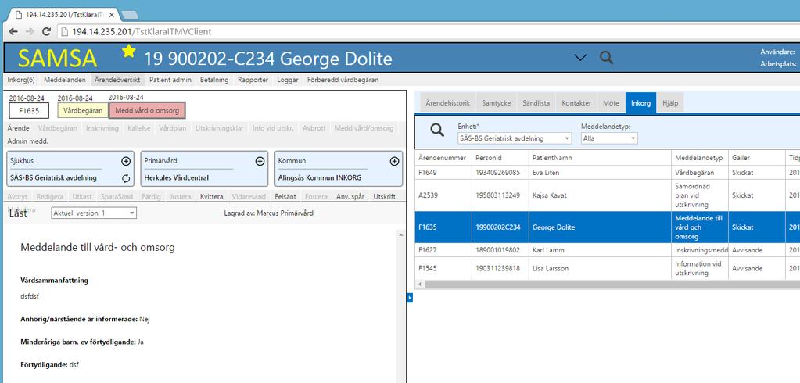Click the yellow star favorite icon
Screen dimensions: 800x383
coord(128,51)
